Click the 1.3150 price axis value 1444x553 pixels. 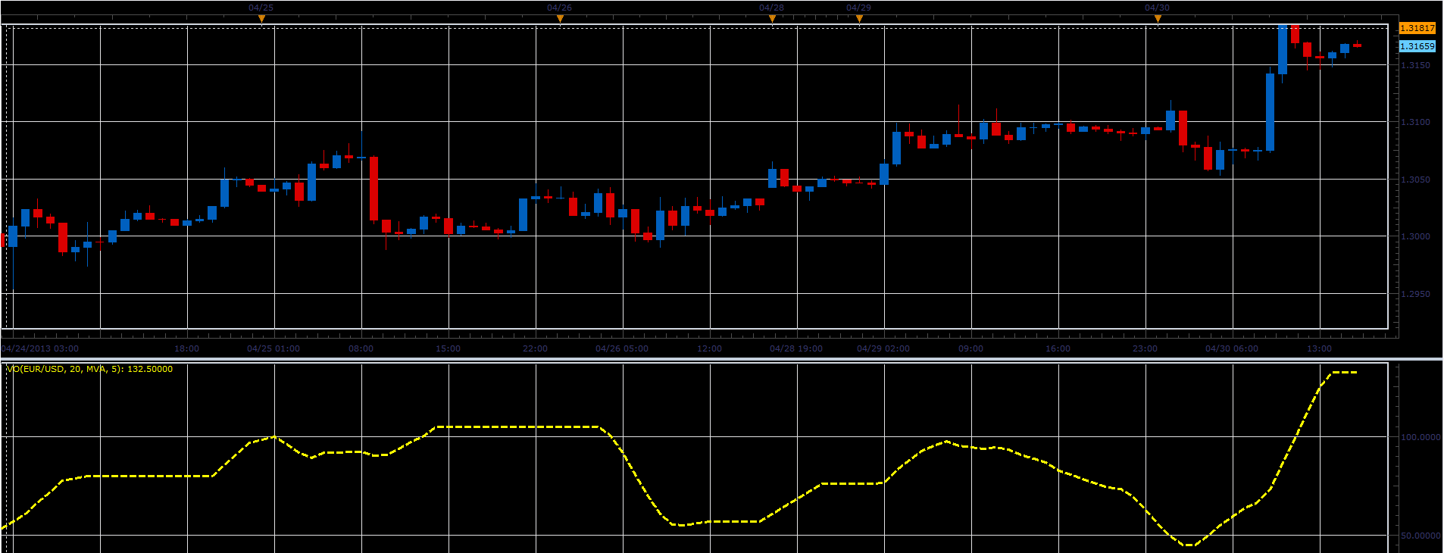point(1415,65)
